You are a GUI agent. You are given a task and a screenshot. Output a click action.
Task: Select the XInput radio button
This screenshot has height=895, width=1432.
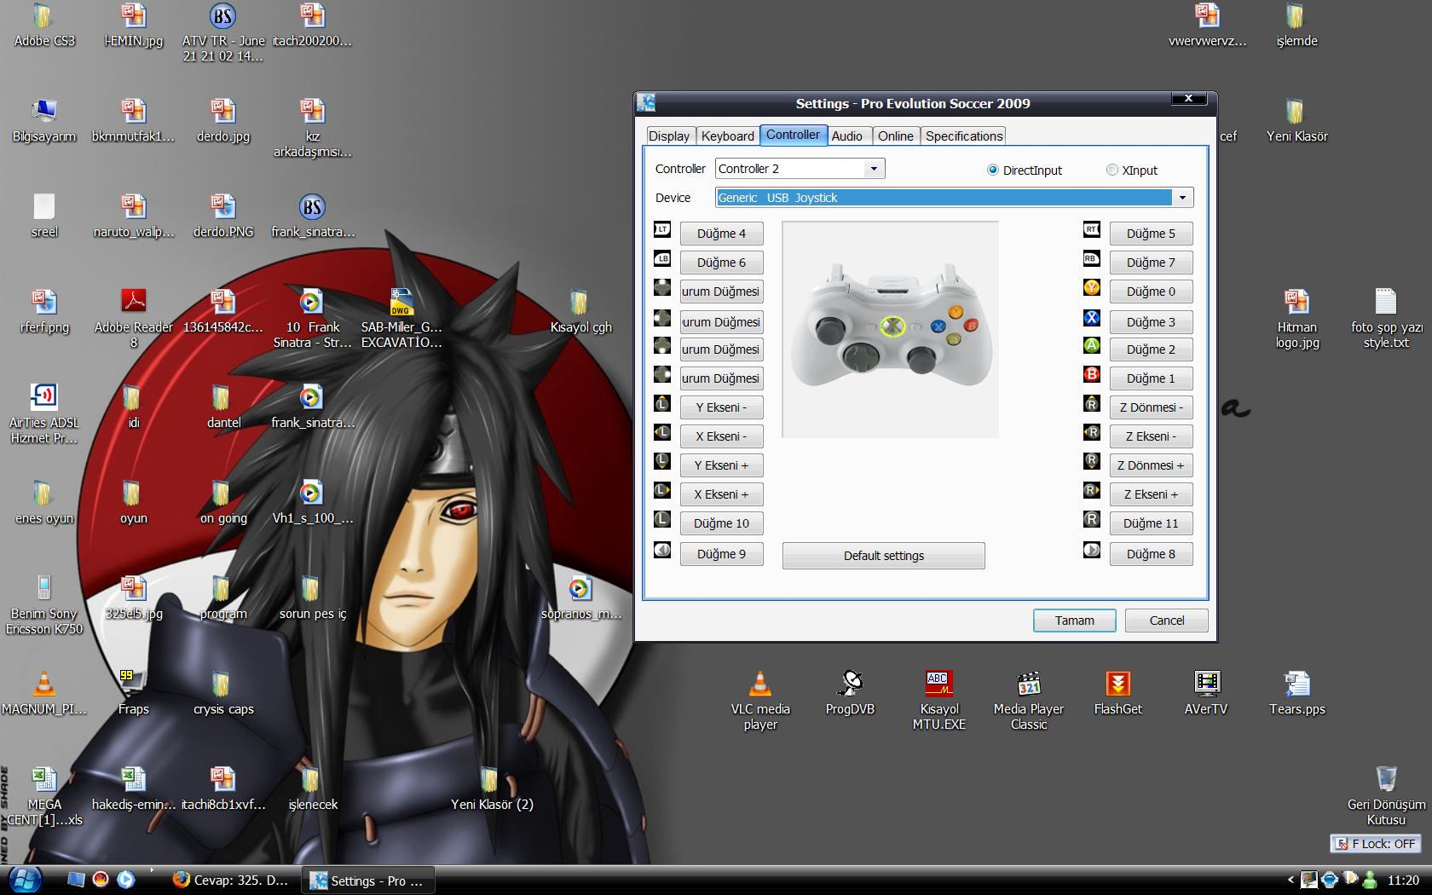tap(1112, 170)
